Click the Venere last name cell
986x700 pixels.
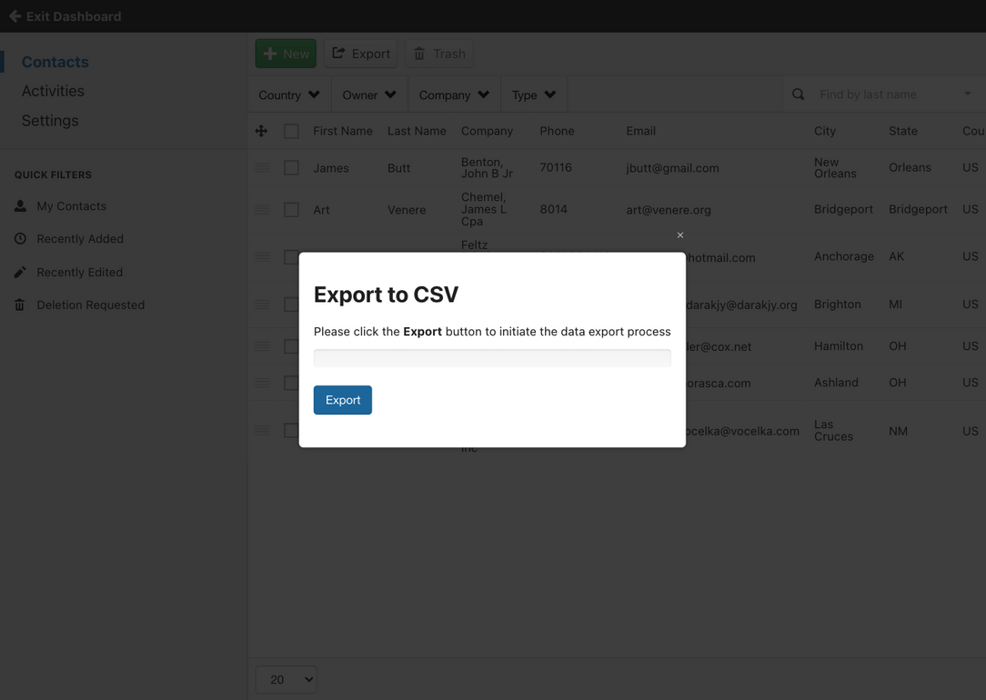pyautogui.click(x=407, y=210)
